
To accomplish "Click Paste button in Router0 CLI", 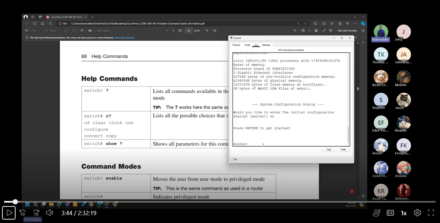I will 343,149.
